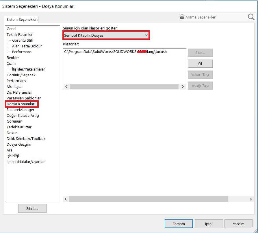Select the turkish folder path entry
The image size is (258, 233).
click(x=115, y=52)
